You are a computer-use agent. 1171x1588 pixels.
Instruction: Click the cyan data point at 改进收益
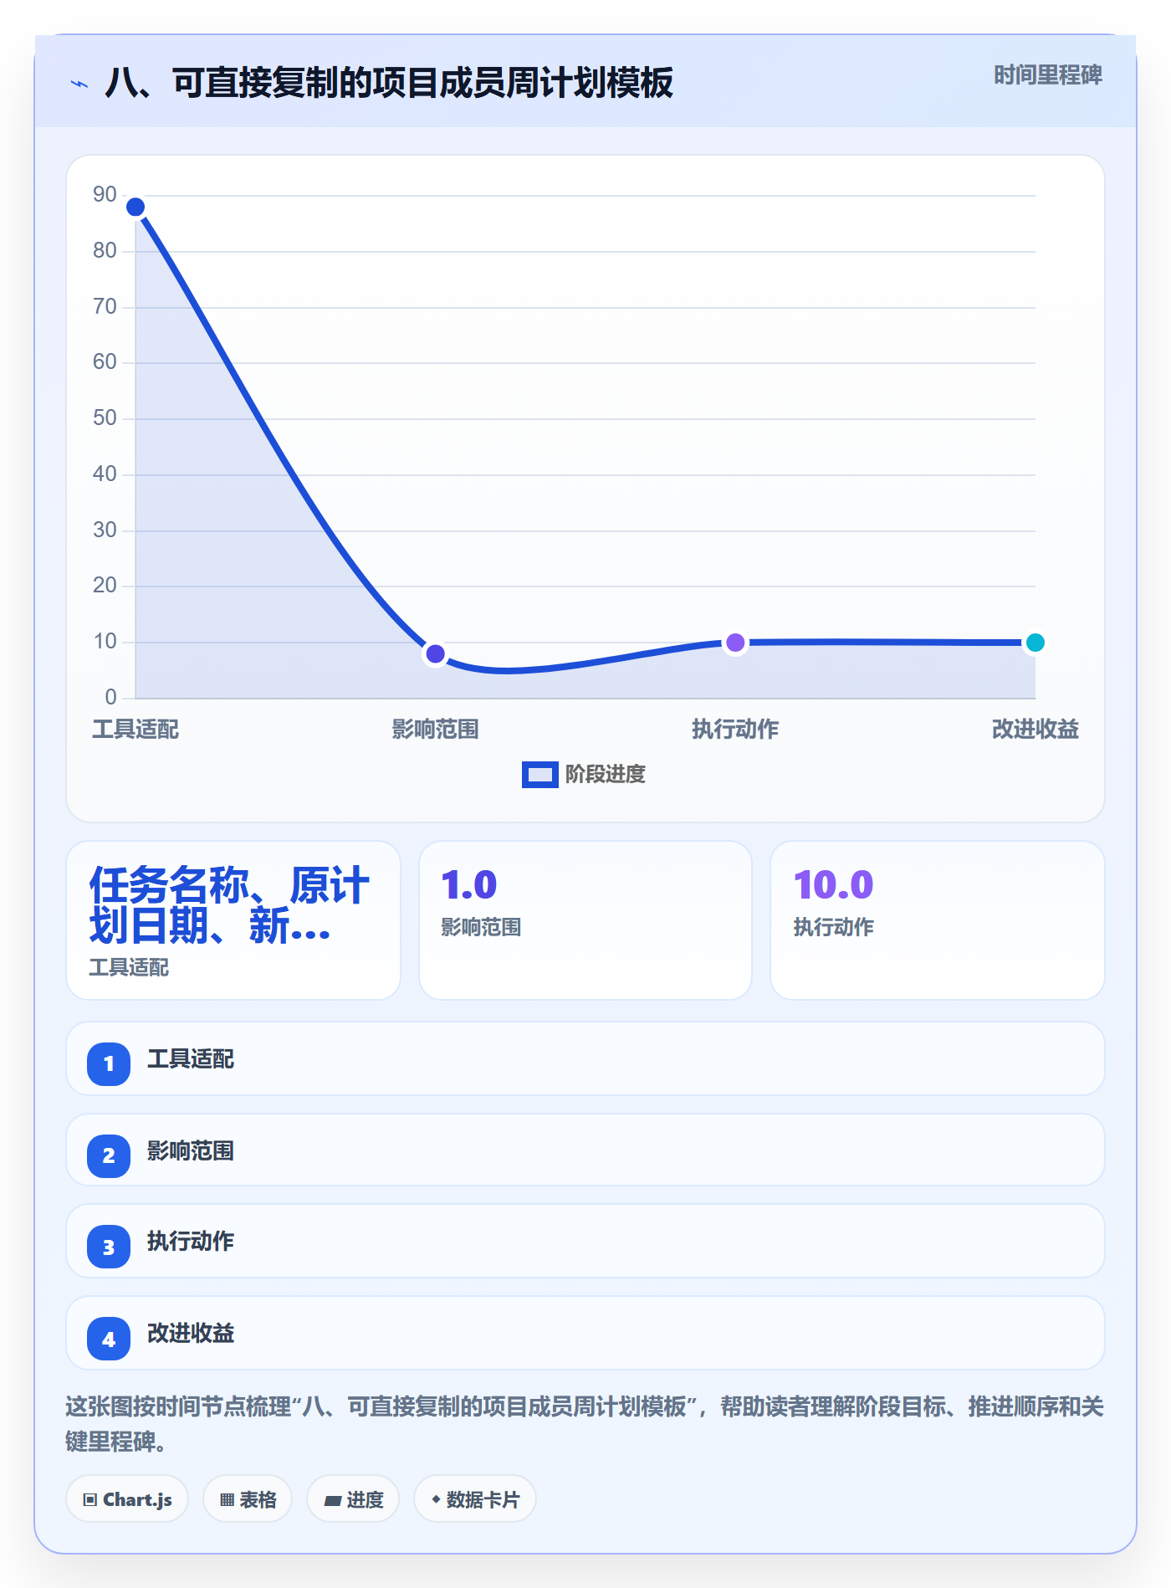tap(1035, 643)
